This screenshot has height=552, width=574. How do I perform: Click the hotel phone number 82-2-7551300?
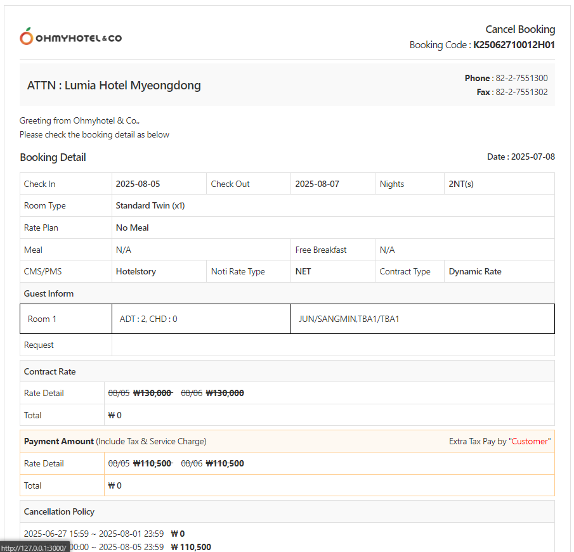pyautogui.click(x=521, y=78)
